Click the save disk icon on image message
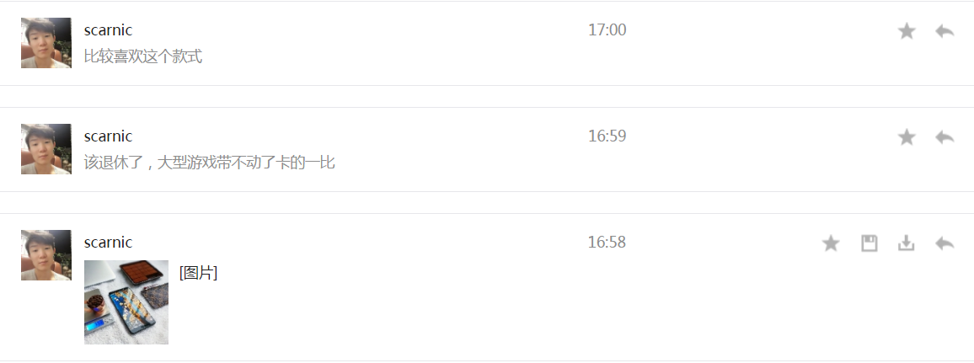Image resolution: width=974 pixels, height=363 pixels. tap(869, 243)
